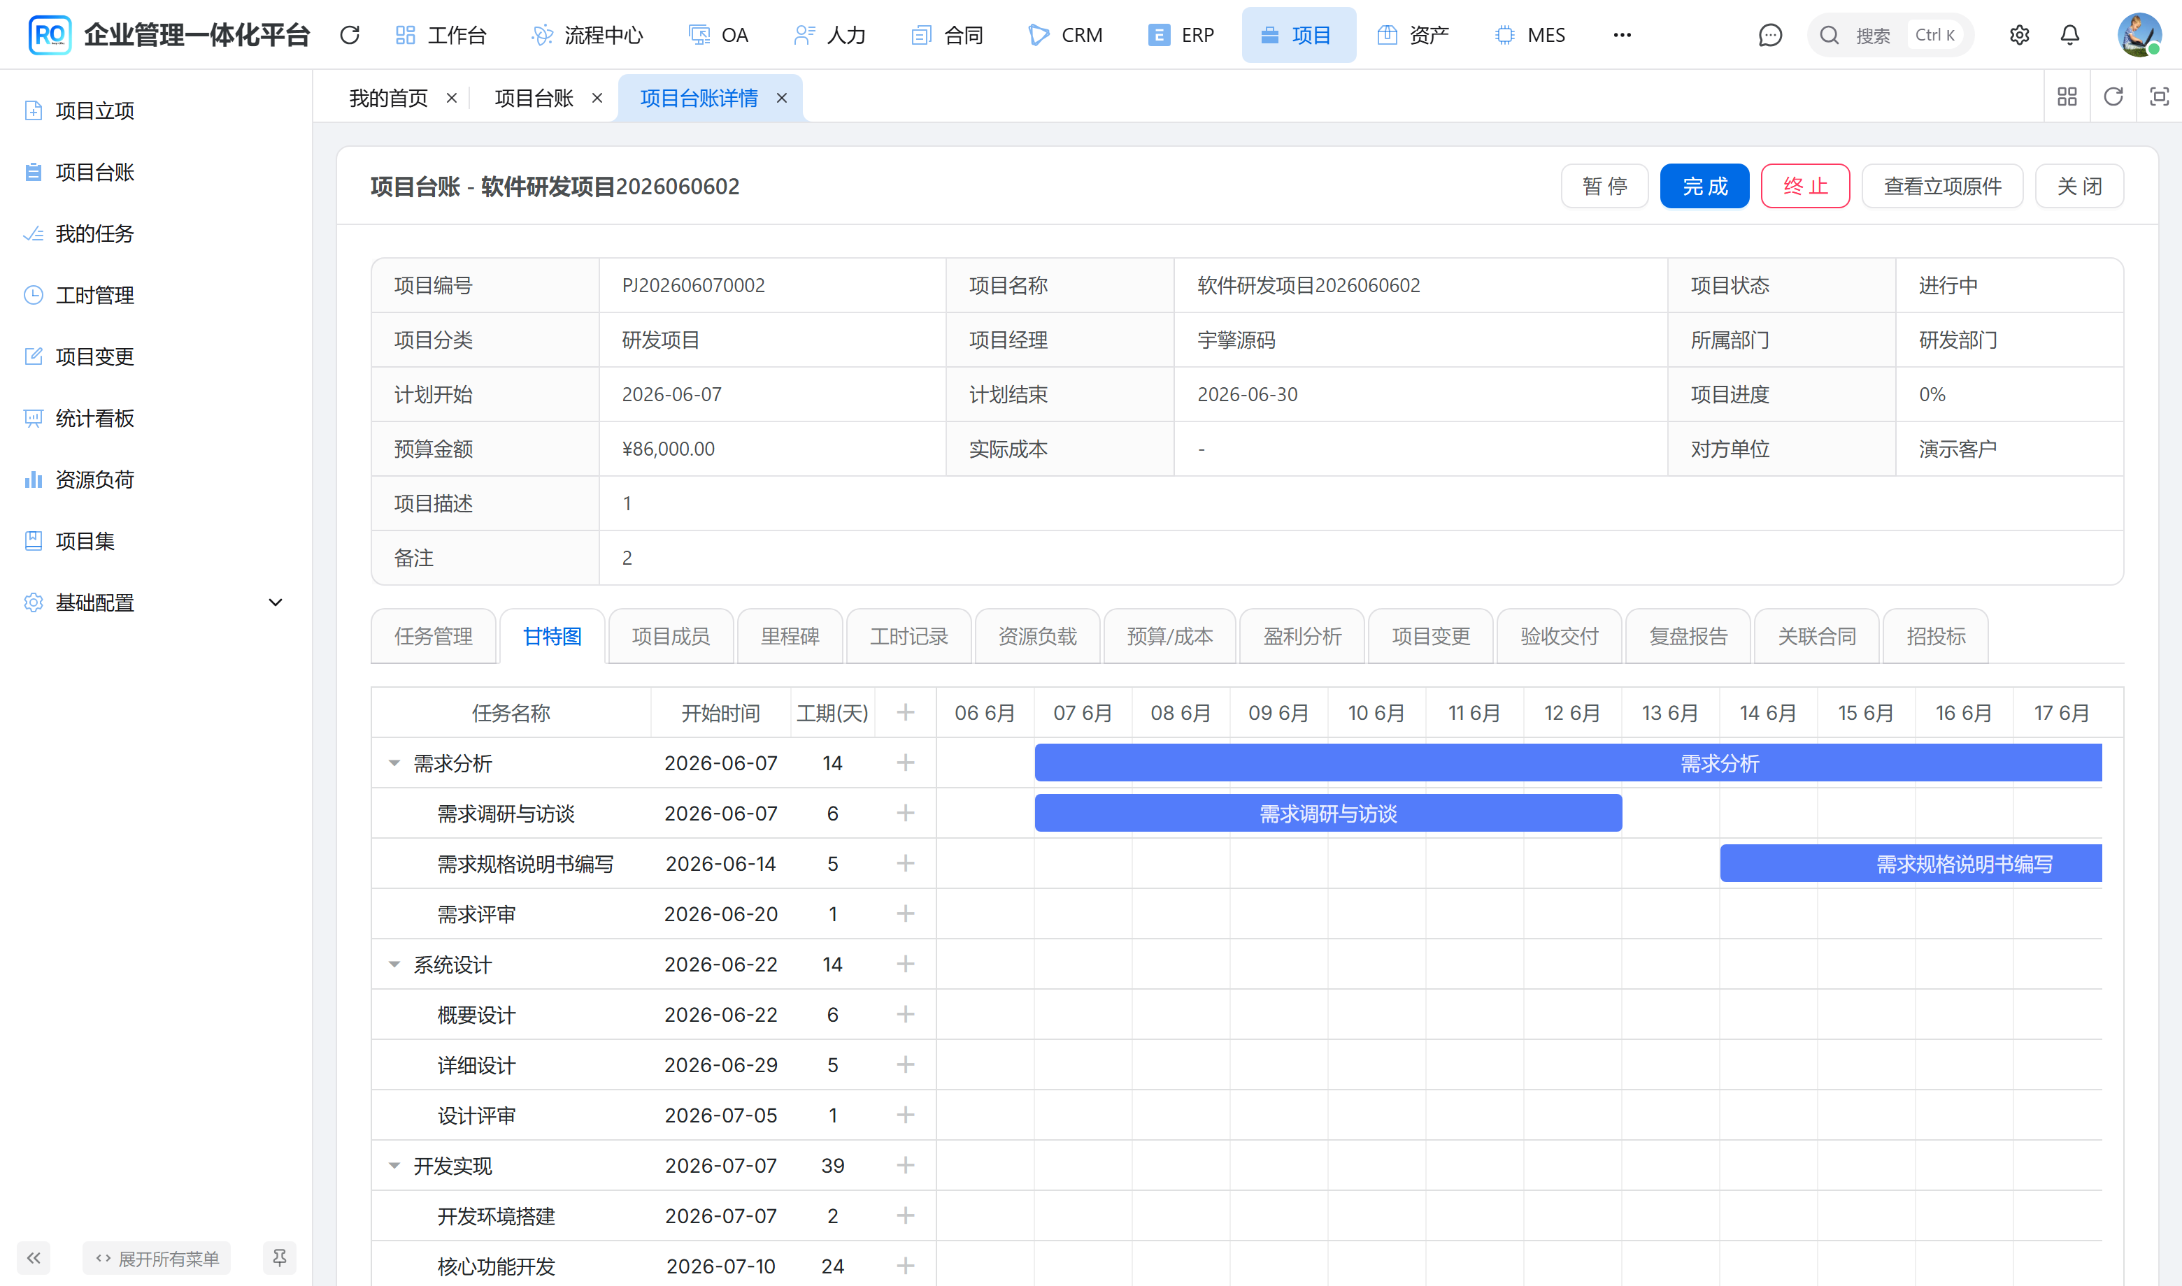This screenshot has height=1286, width=2182.
Task: Close the 我的首页 tab
Action: [452, 98]
